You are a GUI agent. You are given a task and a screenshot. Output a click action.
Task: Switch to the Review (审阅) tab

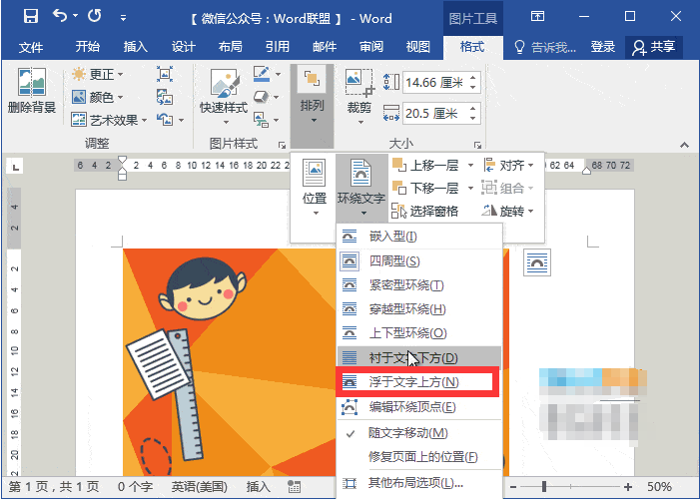[371, 46]
